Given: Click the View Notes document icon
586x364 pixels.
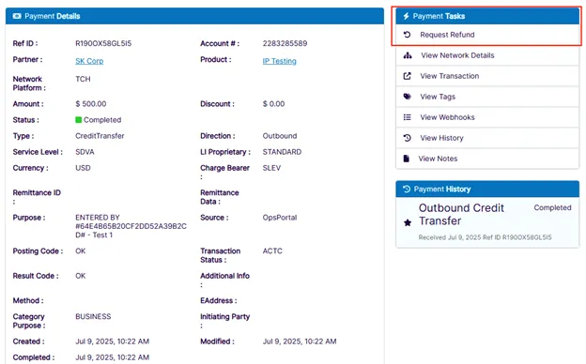Looking at the screenshot, I should click(x=407, y=159).
